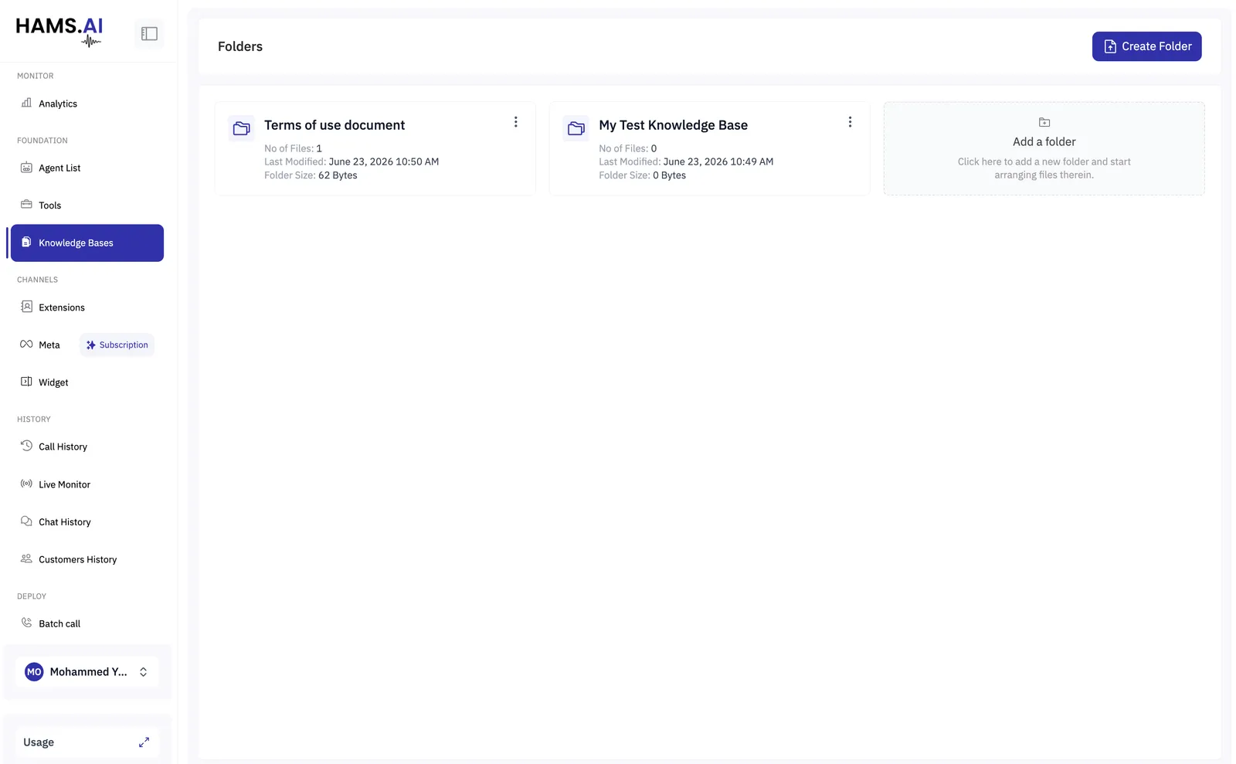The image size is (1236, 764).
Task: Click the Call History clock icon
Action: 26,446
